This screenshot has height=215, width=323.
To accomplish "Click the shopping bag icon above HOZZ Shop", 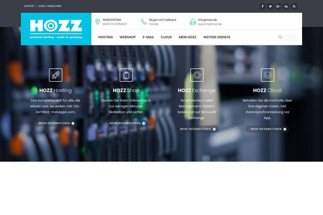I will click(127, 75).
